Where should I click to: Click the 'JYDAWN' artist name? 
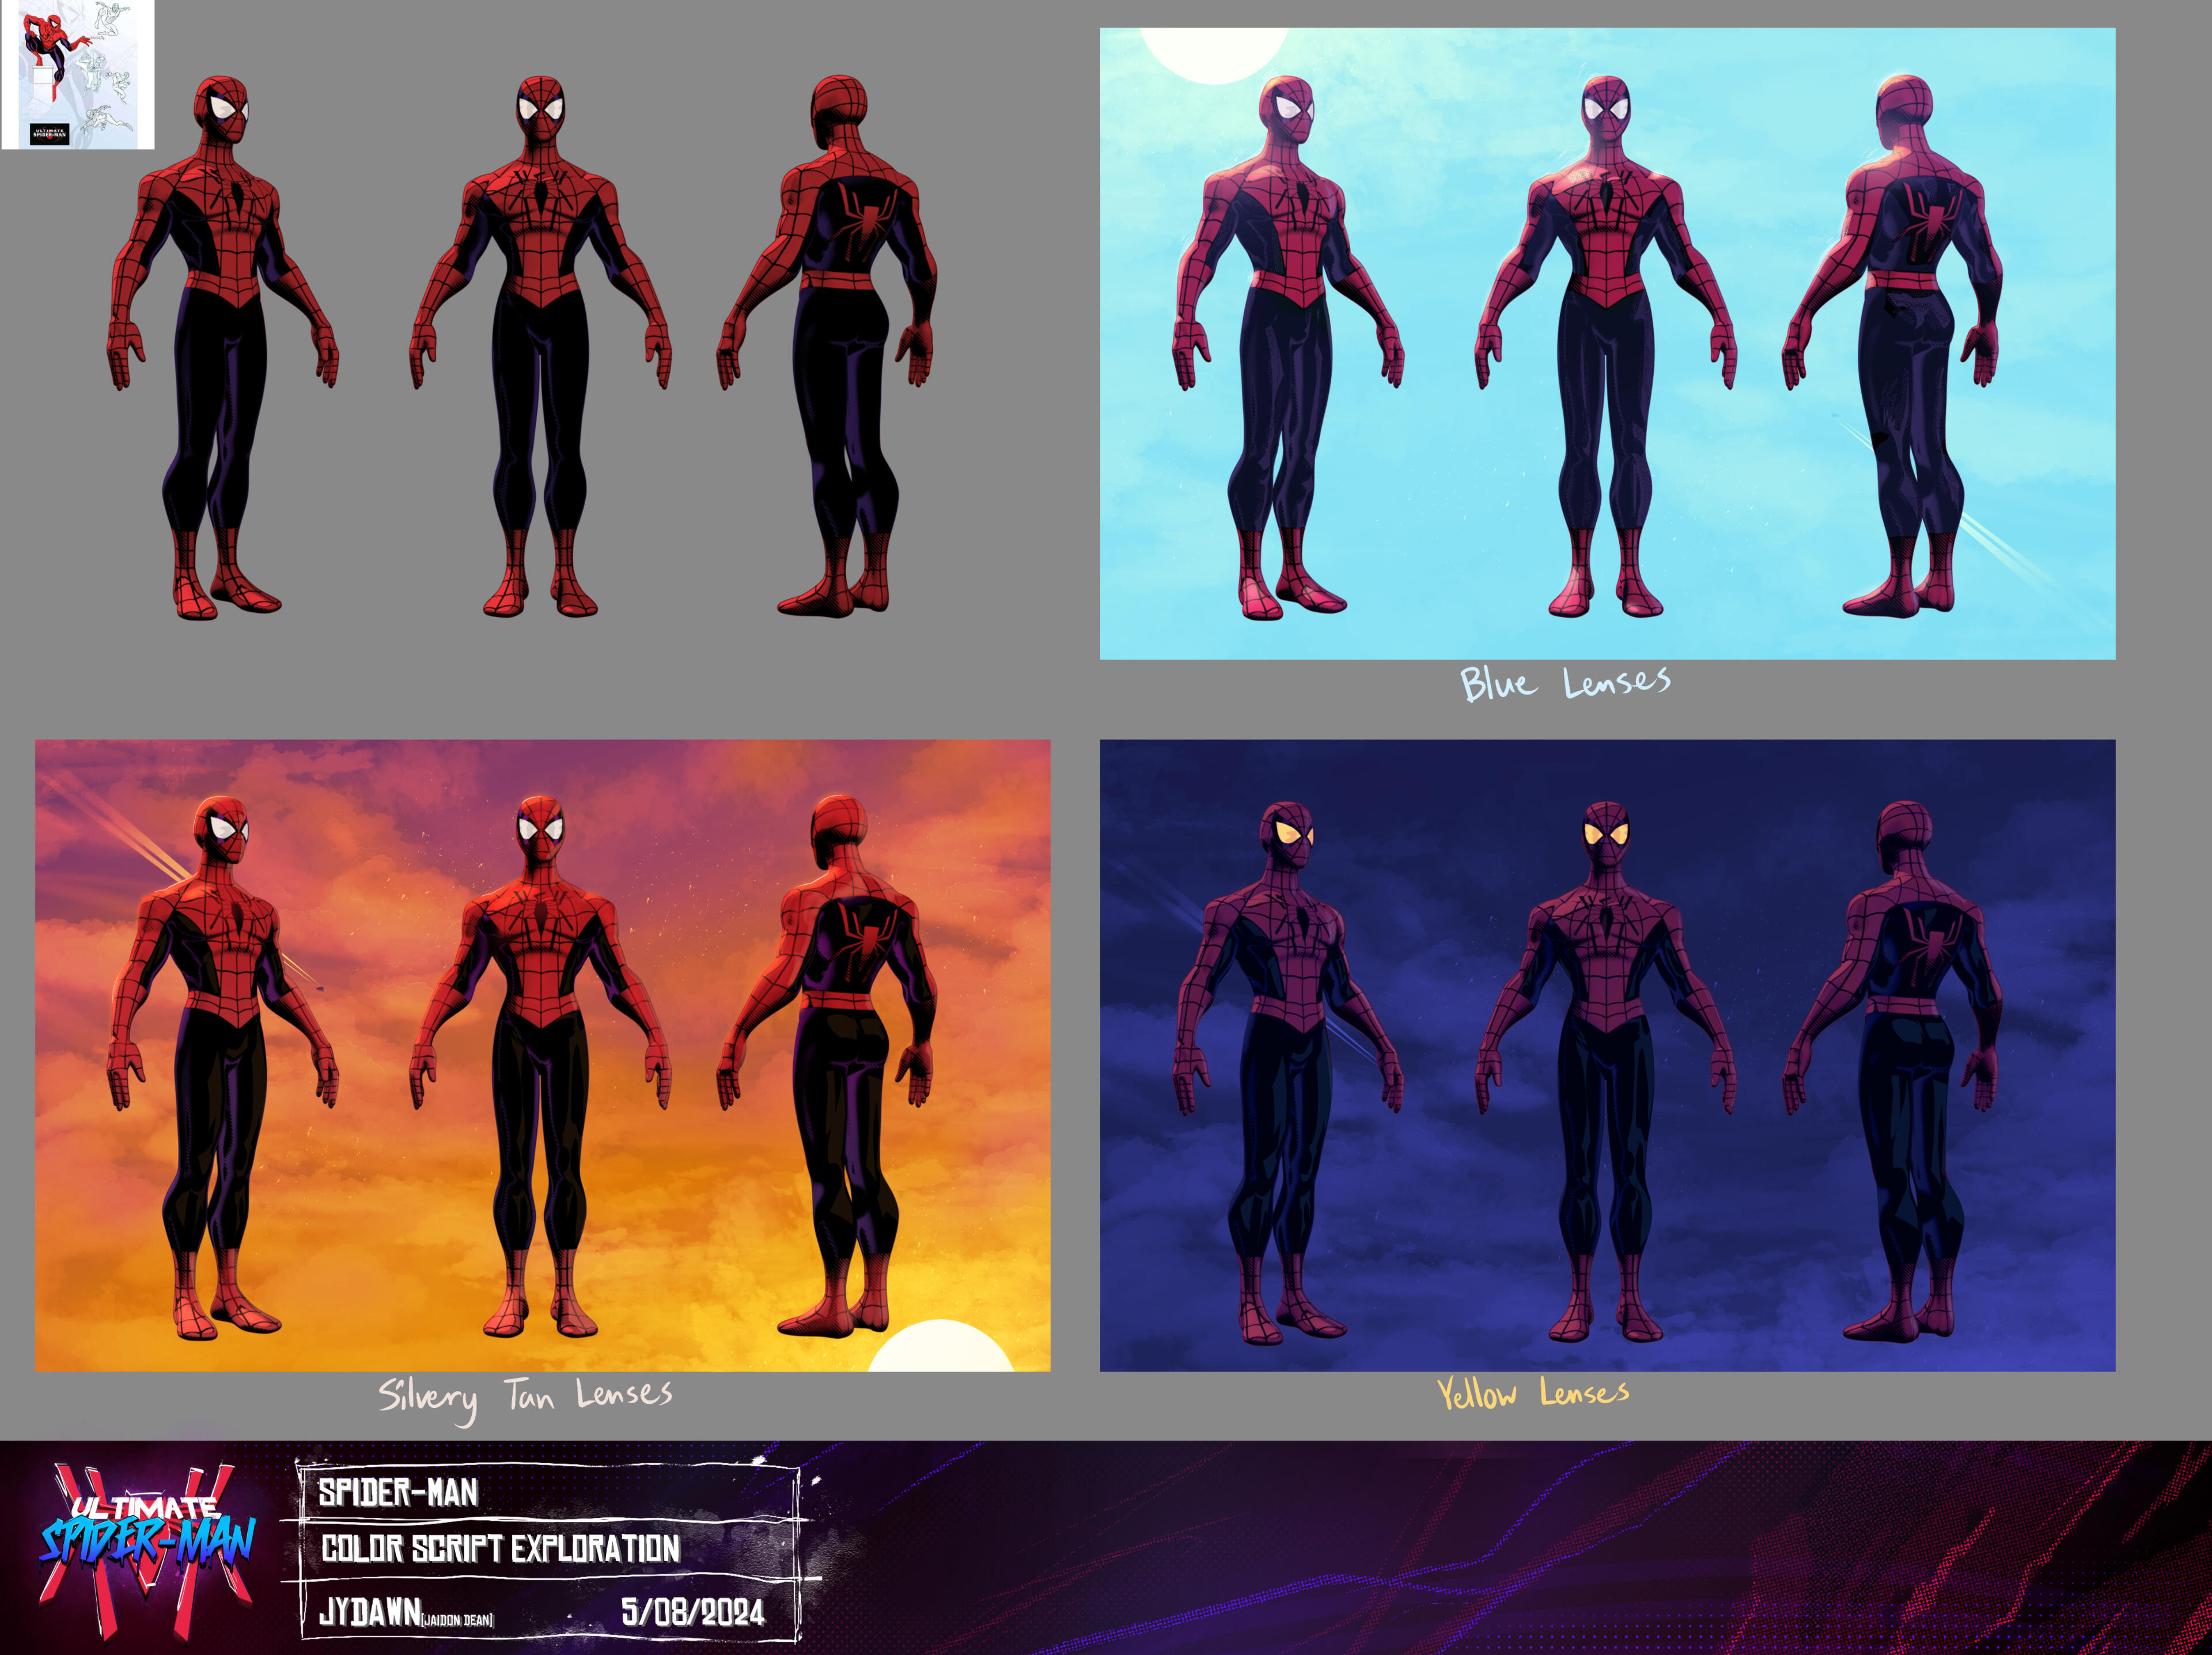coord(370,1612)
